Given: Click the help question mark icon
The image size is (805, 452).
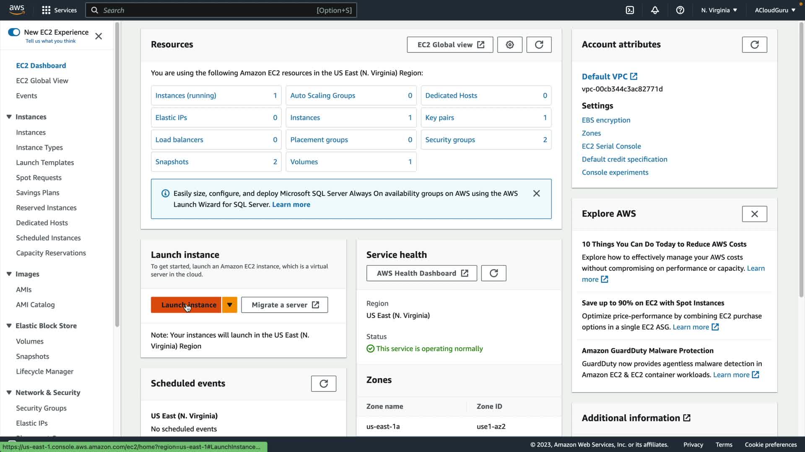Looking at the screenshot, I should tap(680, 10).
